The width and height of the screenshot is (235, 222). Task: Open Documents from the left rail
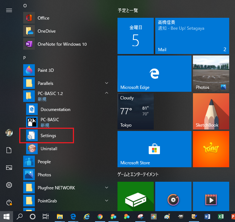(x=9, y=150)
